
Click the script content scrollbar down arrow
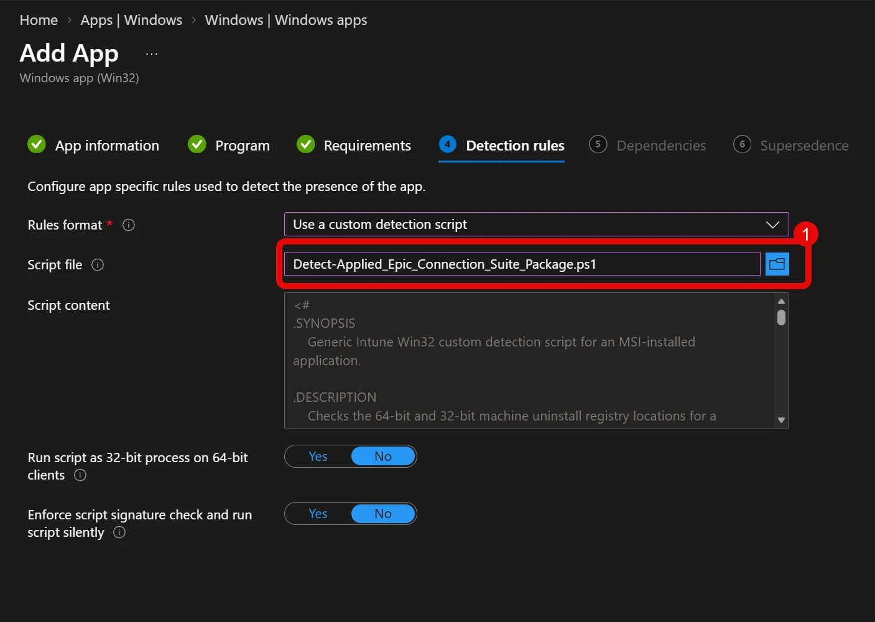781,420
